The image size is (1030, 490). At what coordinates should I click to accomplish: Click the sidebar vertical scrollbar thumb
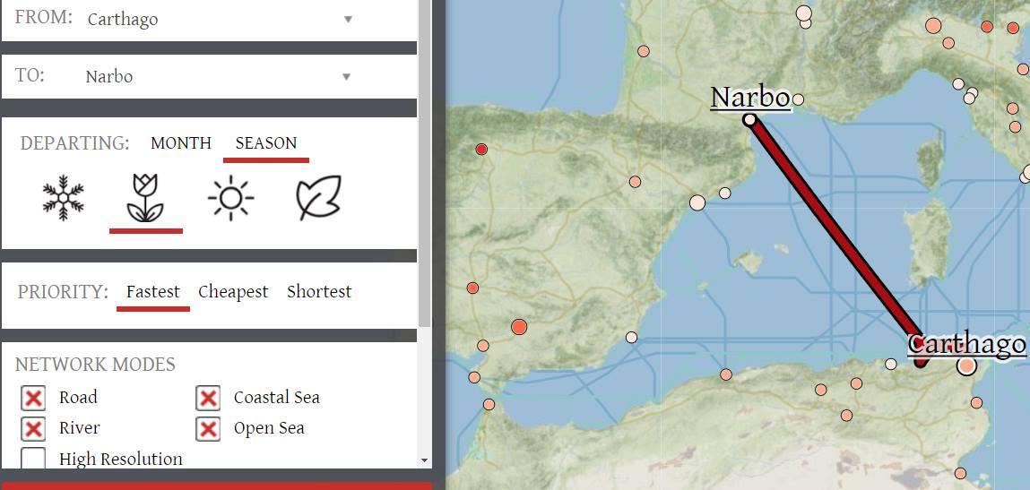point(424,163)
